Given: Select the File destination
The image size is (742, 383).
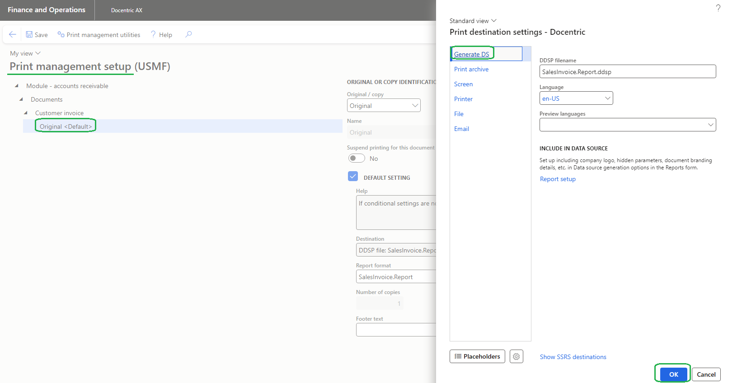Looking at the screenshot, I should 459,114.
